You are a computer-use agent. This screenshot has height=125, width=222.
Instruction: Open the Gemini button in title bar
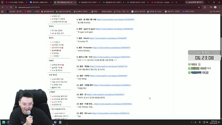click(195, 2)
